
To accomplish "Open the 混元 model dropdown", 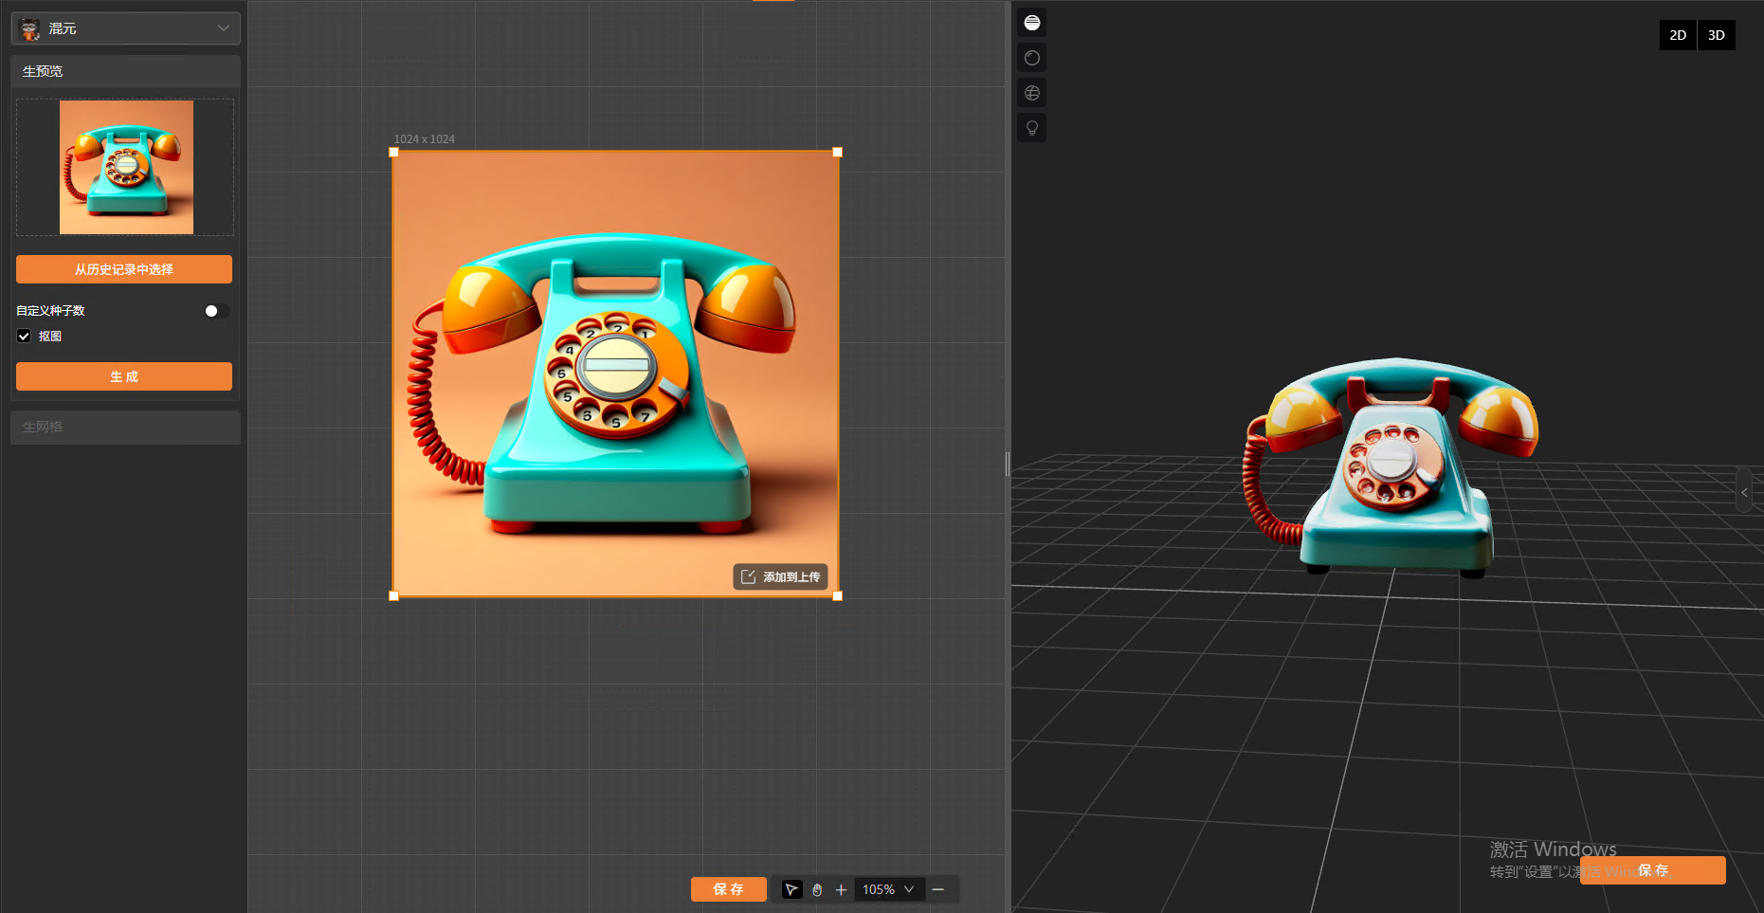I will [126, 28].
